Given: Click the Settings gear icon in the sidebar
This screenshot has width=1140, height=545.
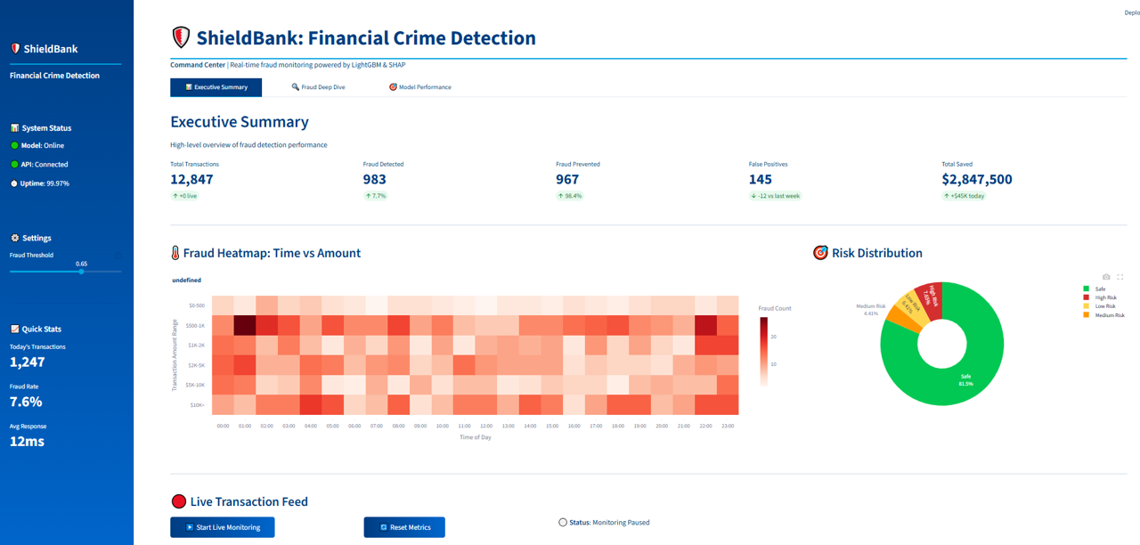Looking at the screenshot, I should [14, 238].
